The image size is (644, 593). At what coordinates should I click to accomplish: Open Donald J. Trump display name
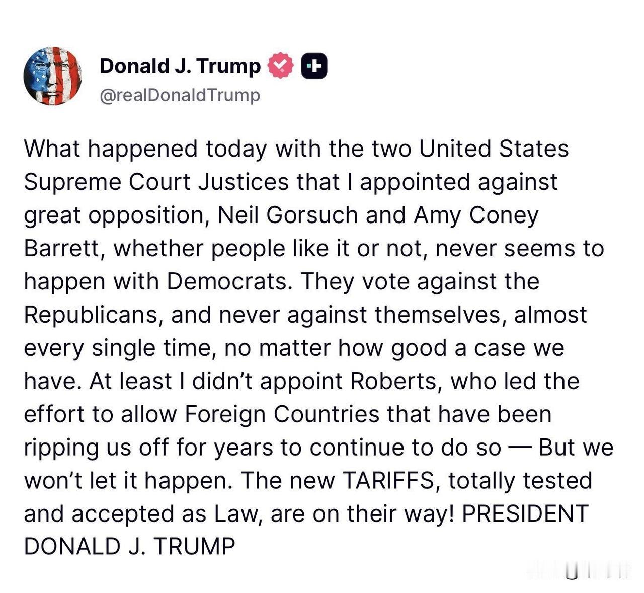[180, 66]
